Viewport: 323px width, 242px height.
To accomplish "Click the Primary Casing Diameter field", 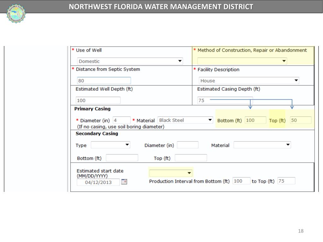I will (x=121, y=120).
